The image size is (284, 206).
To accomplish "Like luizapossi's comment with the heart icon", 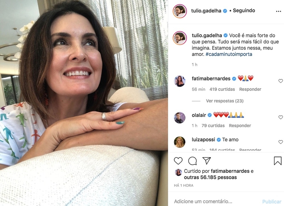I will coord(281,142).
